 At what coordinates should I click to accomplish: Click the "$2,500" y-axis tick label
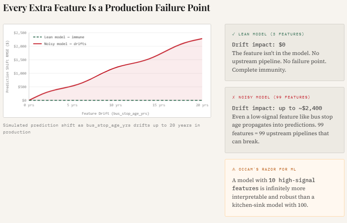[20, 32]
